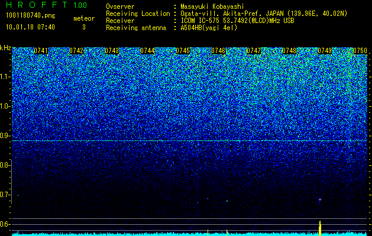
Task: Select the Ogata-vill. Akita-Pref. JAPAN location text
Action: coord(264,14)
